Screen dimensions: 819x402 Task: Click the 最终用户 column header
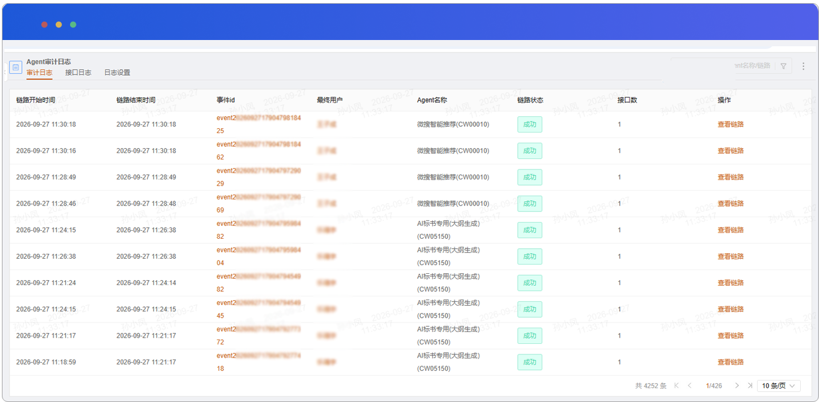(x=330, y=100)
